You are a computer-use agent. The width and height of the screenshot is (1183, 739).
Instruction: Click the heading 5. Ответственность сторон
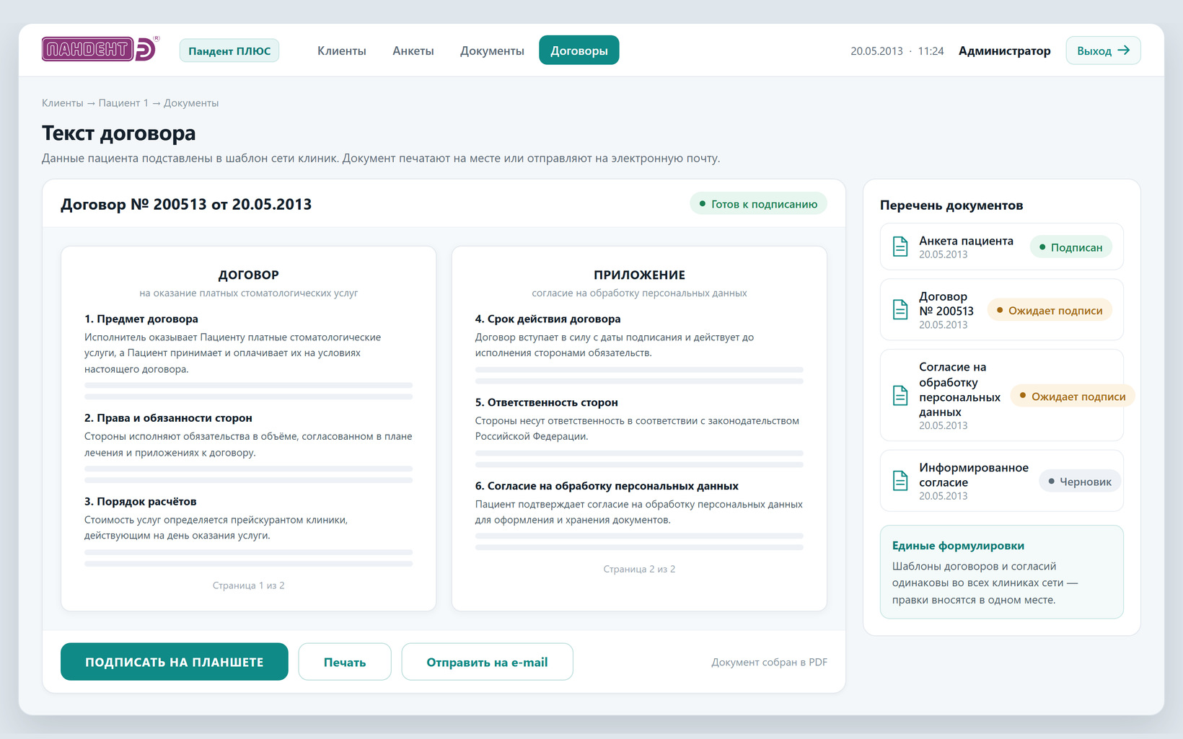point(547,402)
